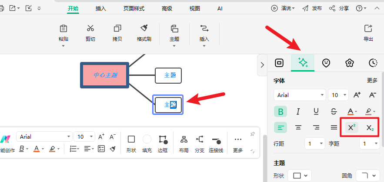
Task: Click the Publish (发布) button
Action: click(312, 8)
